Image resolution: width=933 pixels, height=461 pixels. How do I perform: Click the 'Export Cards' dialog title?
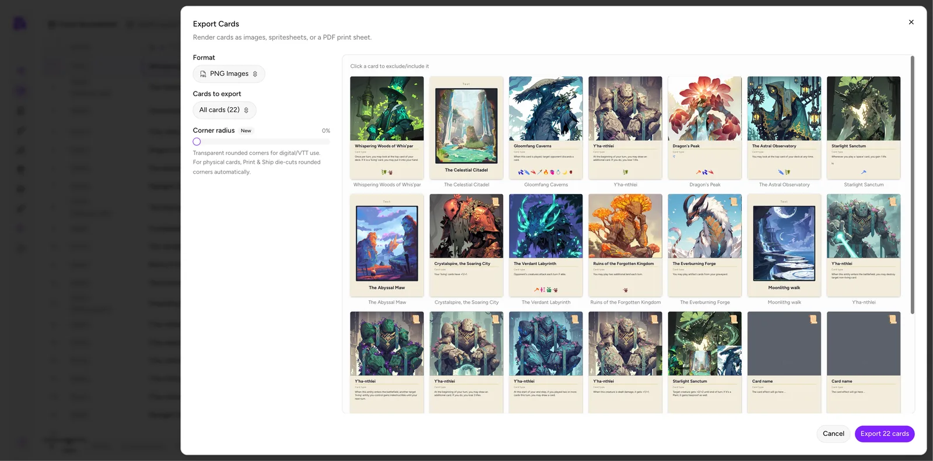[x=216, y=24]
